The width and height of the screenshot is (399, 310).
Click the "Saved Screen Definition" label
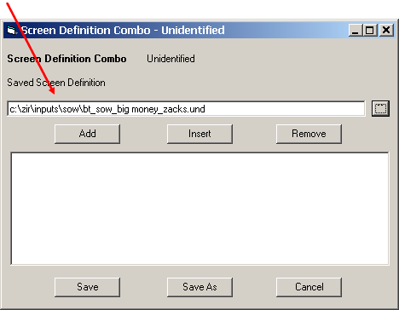point(56,83)
